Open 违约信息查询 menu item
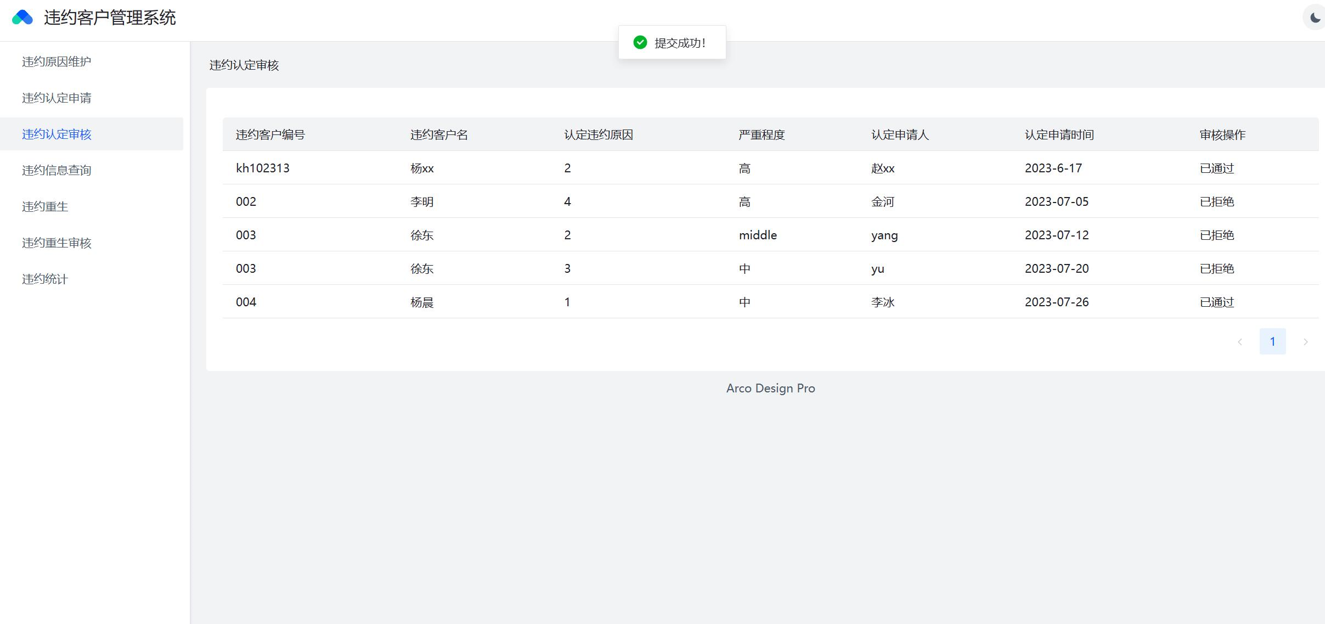 click(x=57, y=170)
